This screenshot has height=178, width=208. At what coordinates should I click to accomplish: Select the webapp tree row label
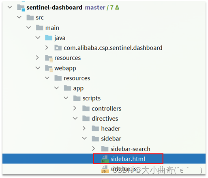pyautogui.click(x=65, y=68)
